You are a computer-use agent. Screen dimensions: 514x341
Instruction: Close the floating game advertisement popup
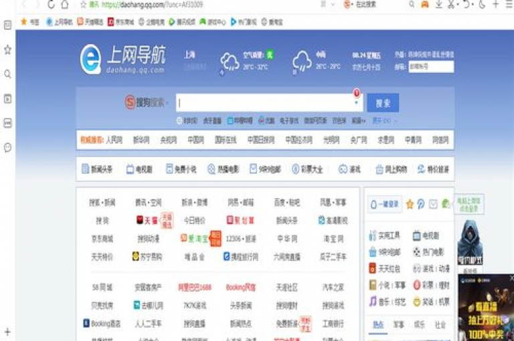511,277
